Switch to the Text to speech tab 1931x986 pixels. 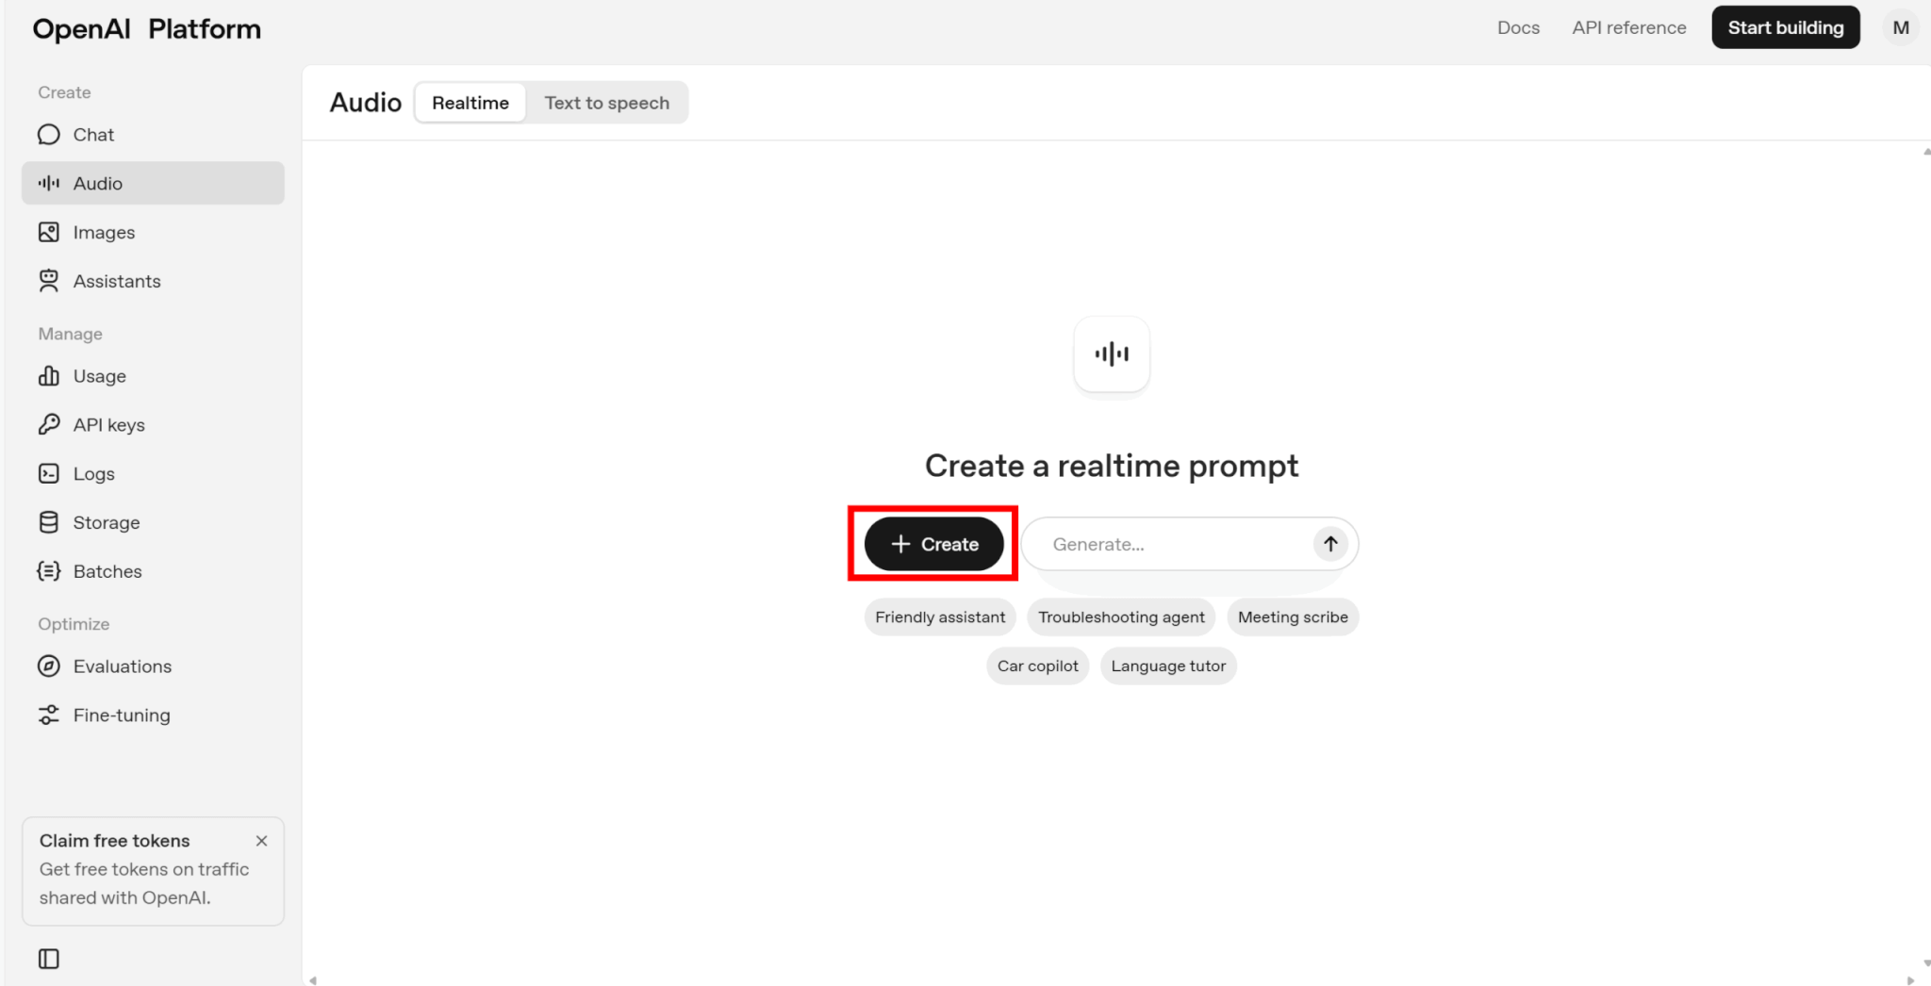[606, 103]
